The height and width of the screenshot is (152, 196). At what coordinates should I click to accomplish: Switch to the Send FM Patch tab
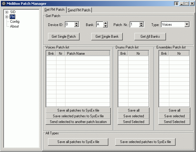point(79,10)
